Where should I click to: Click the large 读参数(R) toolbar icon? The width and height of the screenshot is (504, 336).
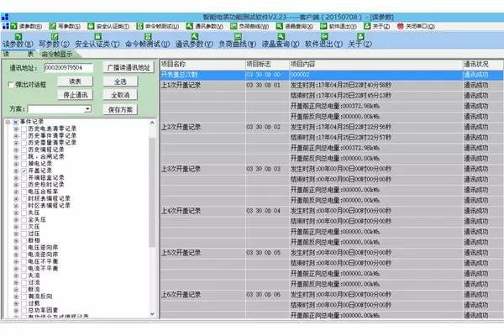pyautogui.click(x=18, y=37)
